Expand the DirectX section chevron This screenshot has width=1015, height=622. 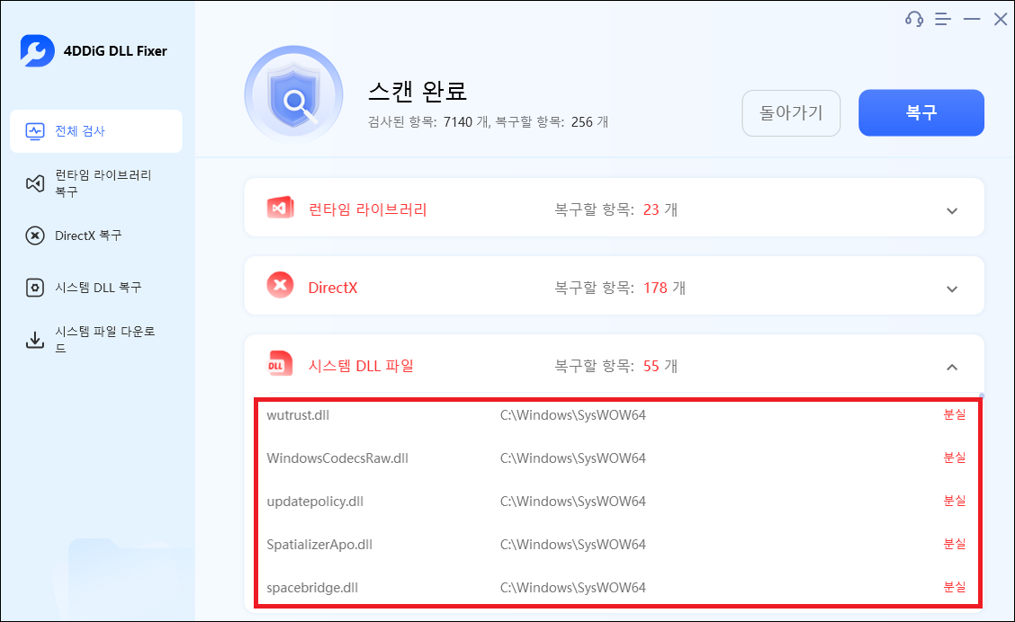pos(952,289)
